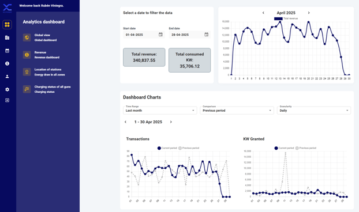Toggle Previous period legend in Transactions chart

[x=189, y=148]
